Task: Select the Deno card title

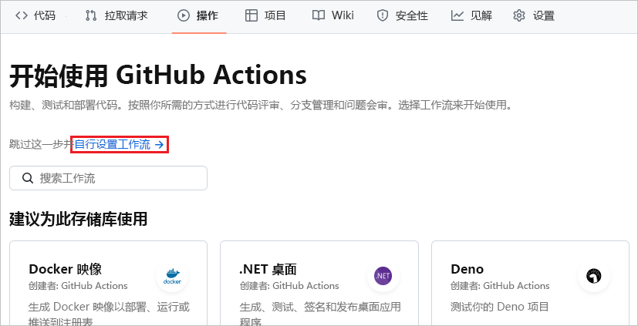Action: coord(467,269)
